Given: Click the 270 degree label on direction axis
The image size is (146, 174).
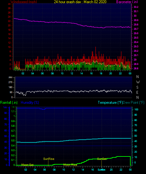Looking at the screenshot, I should click(x=10, y=82).
